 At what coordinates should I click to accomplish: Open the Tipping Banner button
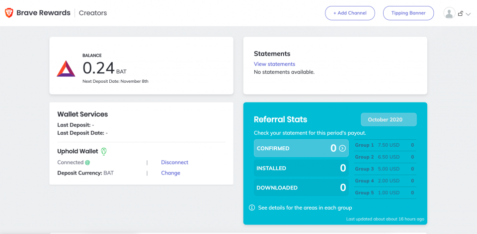pos(408,13)
